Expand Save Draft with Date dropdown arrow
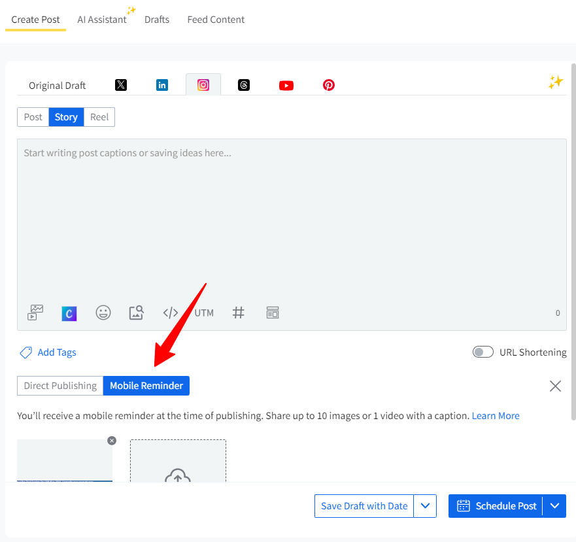The width and height of the screenshot is (576, 542). point(425,506)
